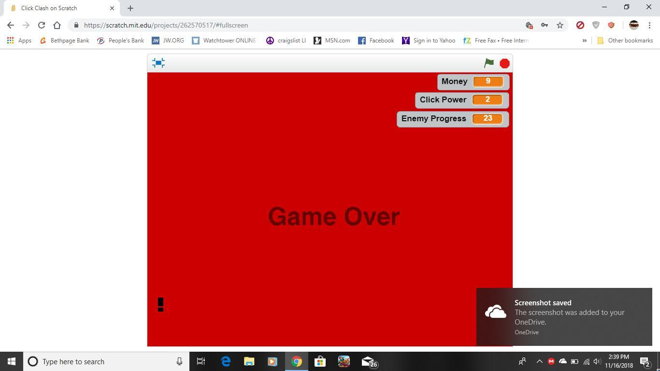
Task: Open the JW.ORG bookmark
Action: (168, 41)
